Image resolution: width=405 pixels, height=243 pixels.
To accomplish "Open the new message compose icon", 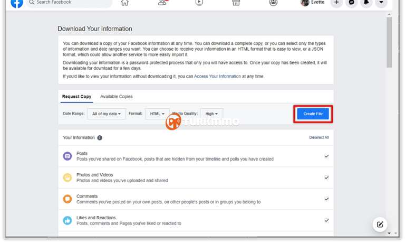I will (x=380, y=225).
